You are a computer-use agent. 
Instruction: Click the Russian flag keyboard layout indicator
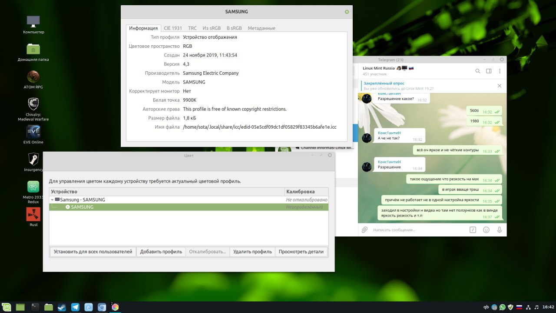click(519, 307)
